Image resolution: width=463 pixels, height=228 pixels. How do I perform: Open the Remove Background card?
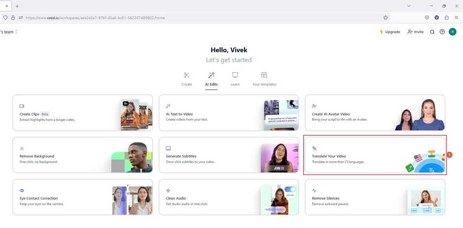coord(83,155)
